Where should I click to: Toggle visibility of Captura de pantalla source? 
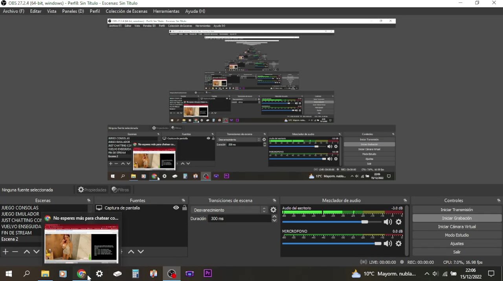point(176,208)
